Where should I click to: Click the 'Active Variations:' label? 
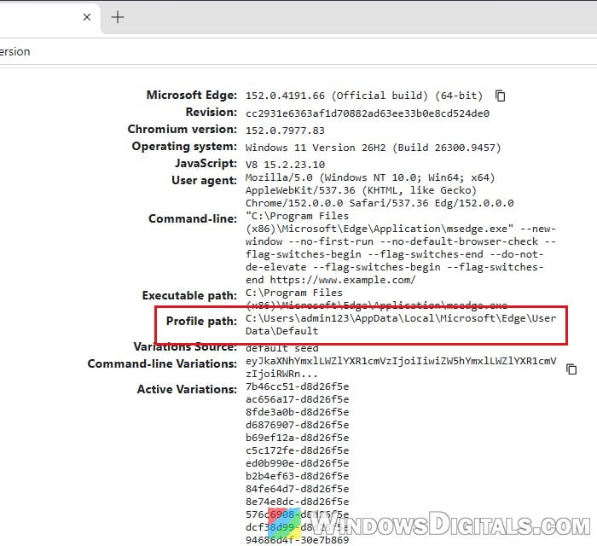(x=187, y=390)
